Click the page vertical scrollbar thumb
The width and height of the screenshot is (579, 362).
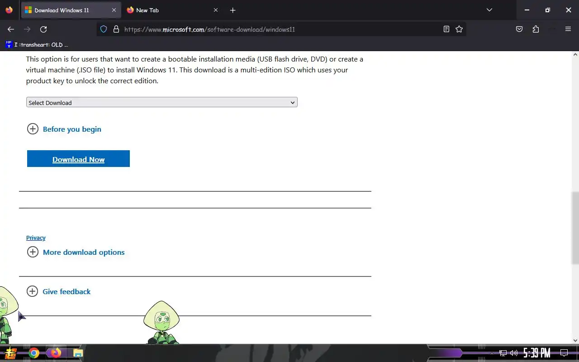pos(575,228)
